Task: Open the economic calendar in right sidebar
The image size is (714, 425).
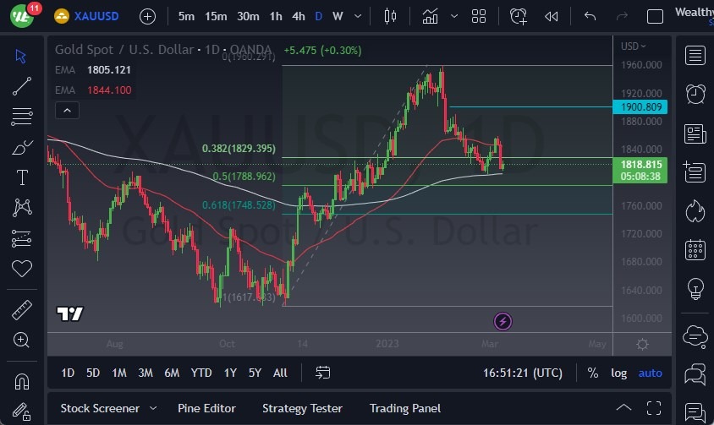Action: 695,250
